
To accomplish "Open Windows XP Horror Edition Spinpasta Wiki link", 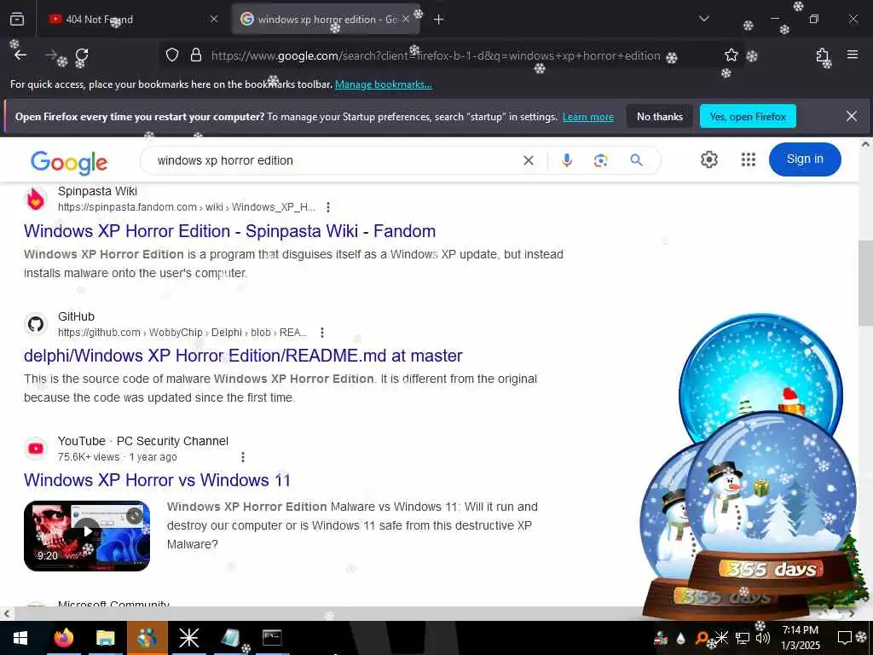I will point(230,231).
